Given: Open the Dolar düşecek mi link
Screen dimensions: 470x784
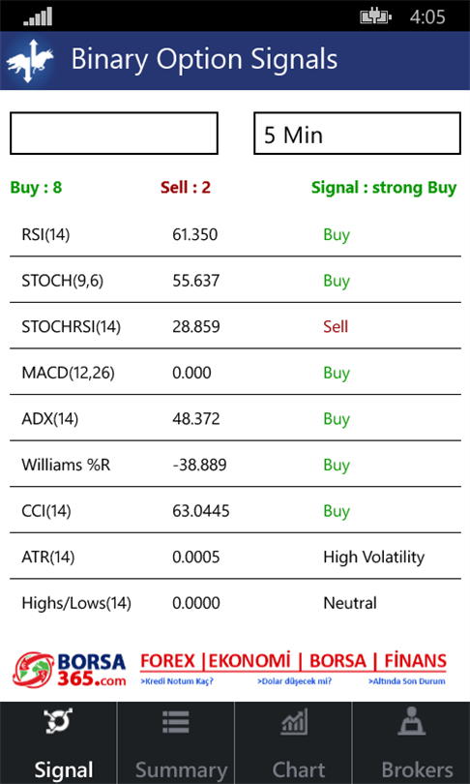Looking at the screenshot, I should [x=295, y=681].
